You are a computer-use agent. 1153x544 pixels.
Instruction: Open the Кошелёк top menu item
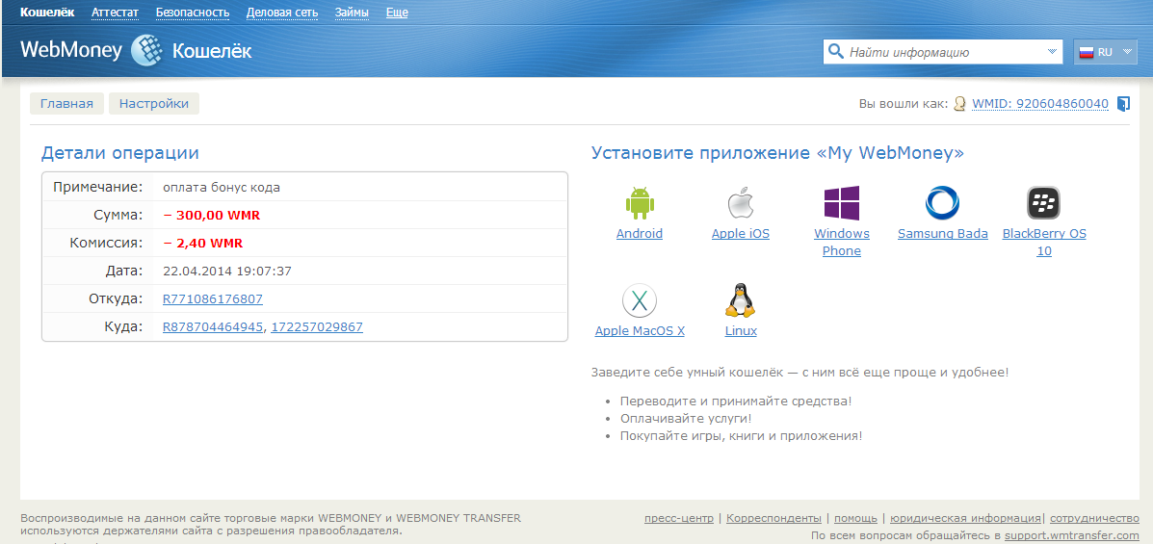[x=46, y=13]
